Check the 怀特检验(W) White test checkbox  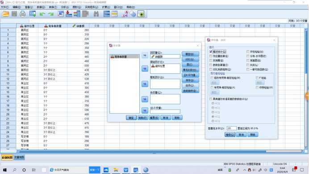pyautogui.click(x=257, y=88)
